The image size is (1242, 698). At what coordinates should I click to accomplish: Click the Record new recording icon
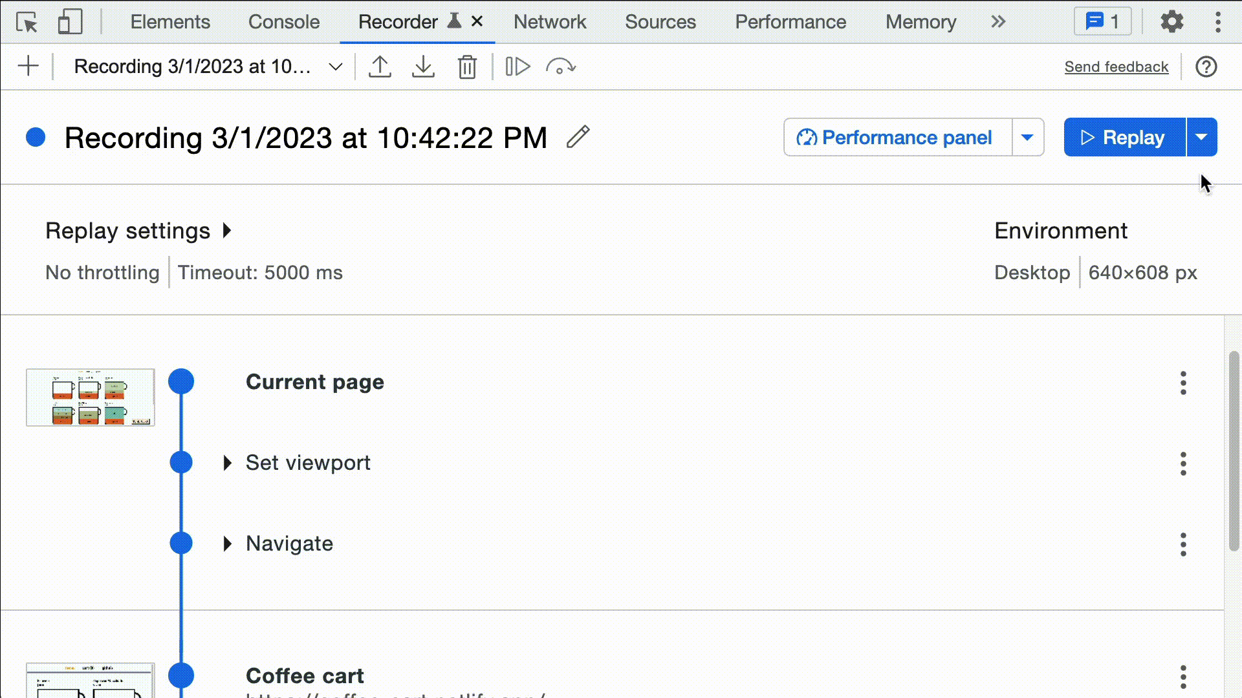point(27,67)
